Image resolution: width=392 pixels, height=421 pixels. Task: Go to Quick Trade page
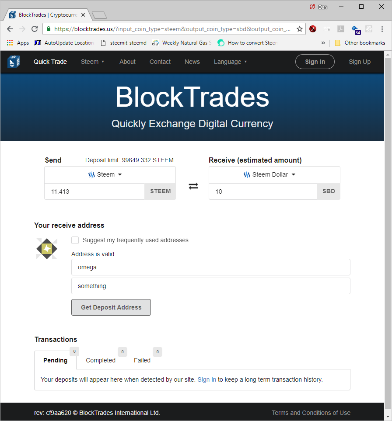(x=50, y=62)
